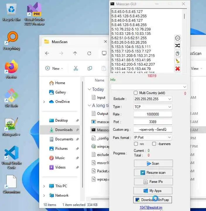The height and width of the screenshot is (211, 206).
Task: Go back in MassScan Explorer window
Action: coord(47,53)
